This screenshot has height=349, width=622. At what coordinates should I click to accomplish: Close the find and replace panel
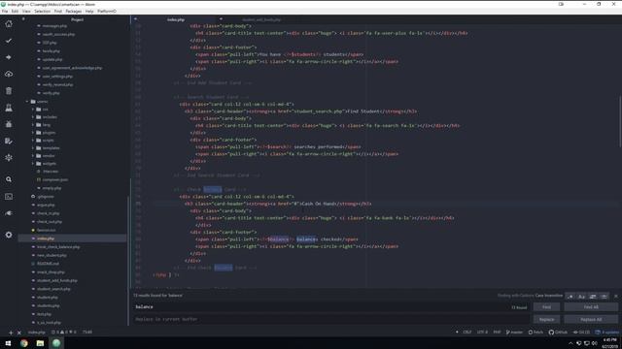pyautogui.click(x=615, y=296)
